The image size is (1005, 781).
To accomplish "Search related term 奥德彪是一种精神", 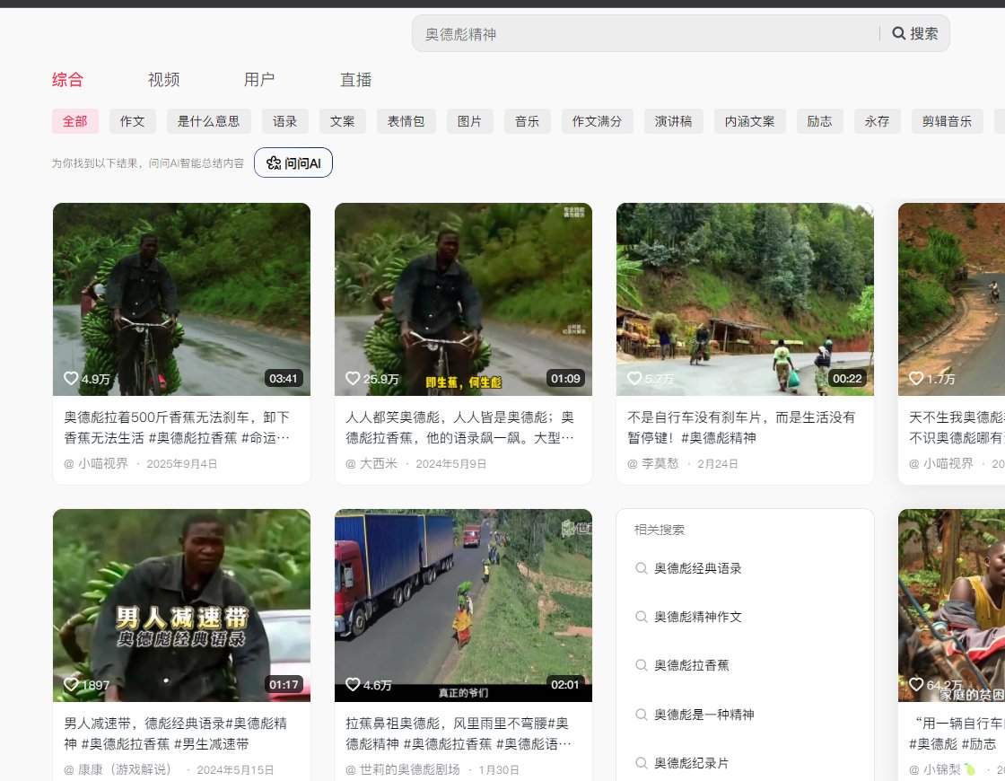I will coord(703,715).
